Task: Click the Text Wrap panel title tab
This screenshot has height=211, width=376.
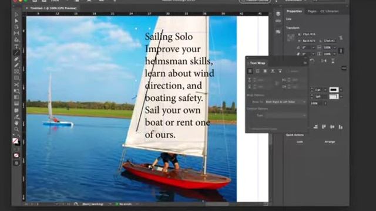Action: coord(257,63)
